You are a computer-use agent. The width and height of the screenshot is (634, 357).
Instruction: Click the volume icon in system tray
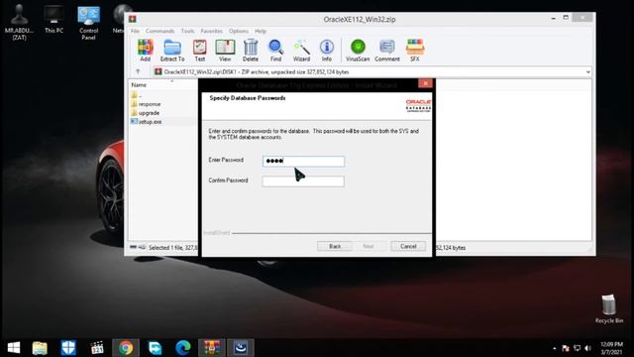(587, 348)
